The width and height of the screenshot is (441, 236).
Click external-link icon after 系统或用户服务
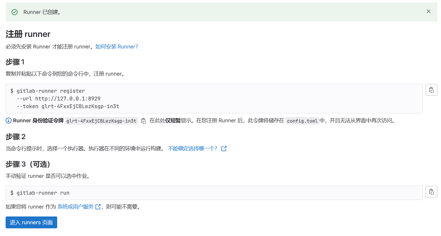98,207
